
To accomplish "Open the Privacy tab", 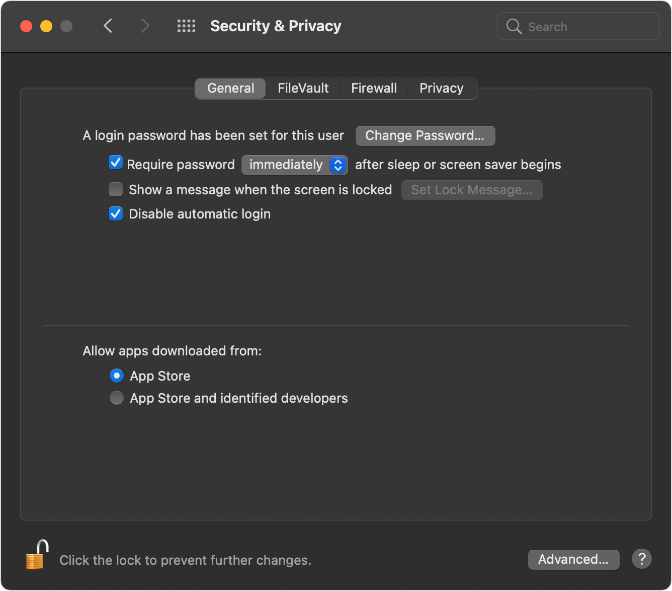I will pos(441,88).
